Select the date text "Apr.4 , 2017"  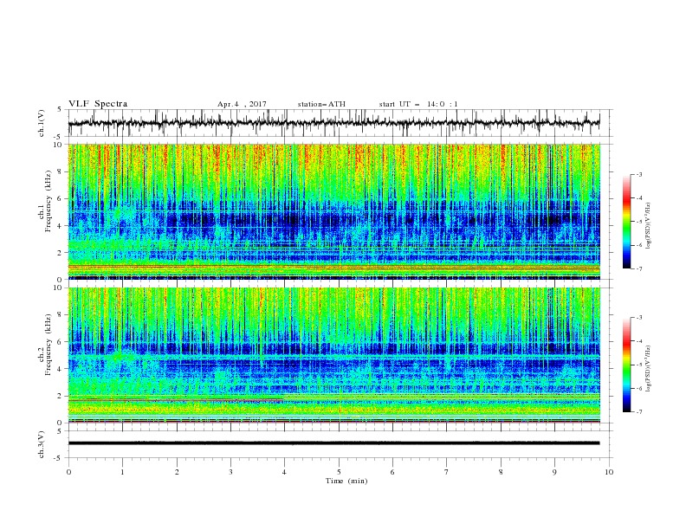click(242, 104)
